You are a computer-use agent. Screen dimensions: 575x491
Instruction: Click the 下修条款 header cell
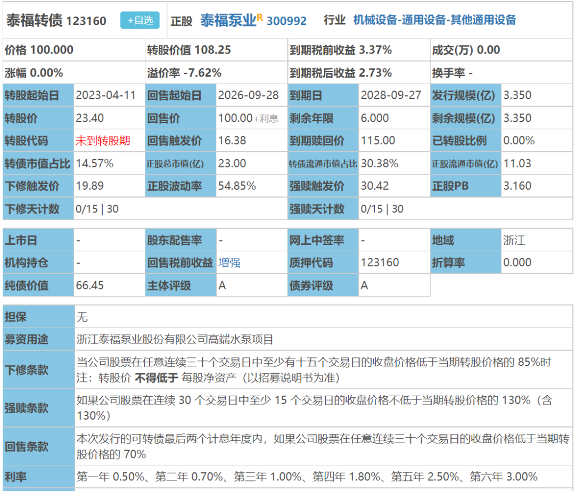tap(38, 370)
